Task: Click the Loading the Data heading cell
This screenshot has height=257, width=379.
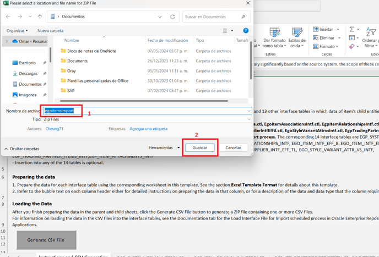Action: click(x=32, y=204)
